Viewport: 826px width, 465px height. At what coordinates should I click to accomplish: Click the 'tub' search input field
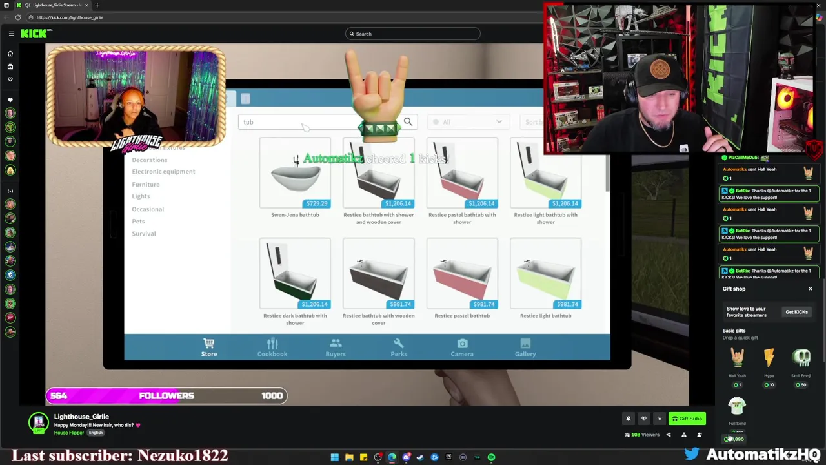pyautogui.click(x=319, y=122)
